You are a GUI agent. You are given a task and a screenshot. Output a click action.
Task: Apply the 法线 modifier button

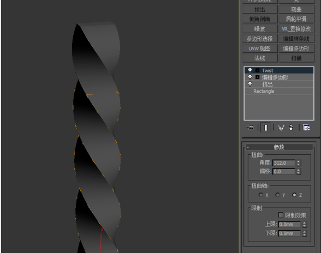coord(260,58)
